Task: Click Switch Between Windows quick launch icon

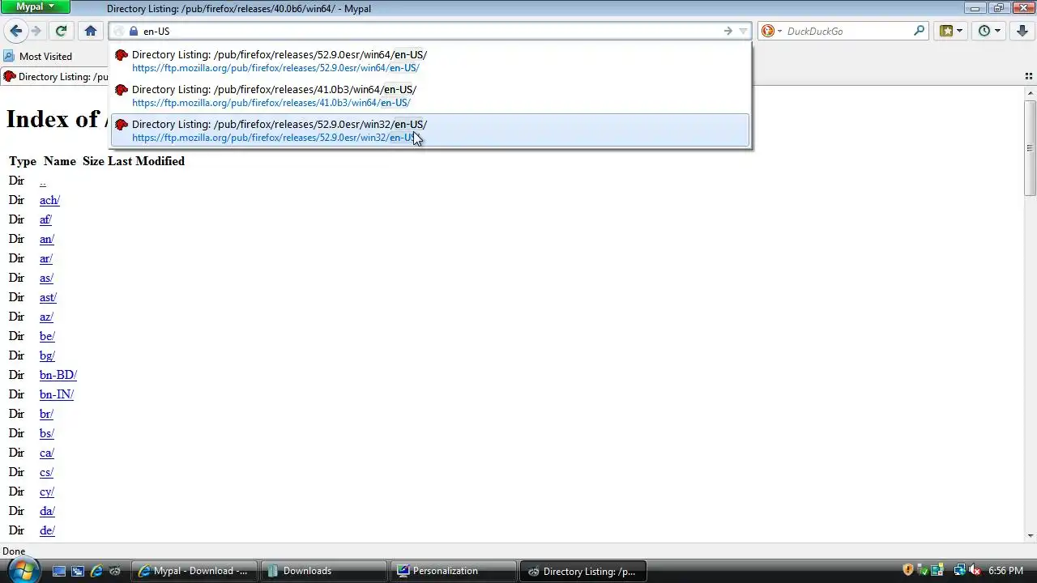Action: [x=78, y=571]
